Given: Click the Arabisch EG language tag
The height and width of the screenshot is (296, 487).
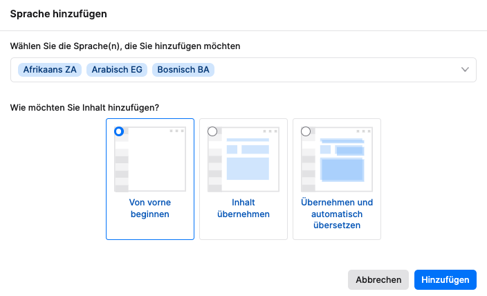Looking at the screenshot, I should pyautogui.click(x=117, y=70).
